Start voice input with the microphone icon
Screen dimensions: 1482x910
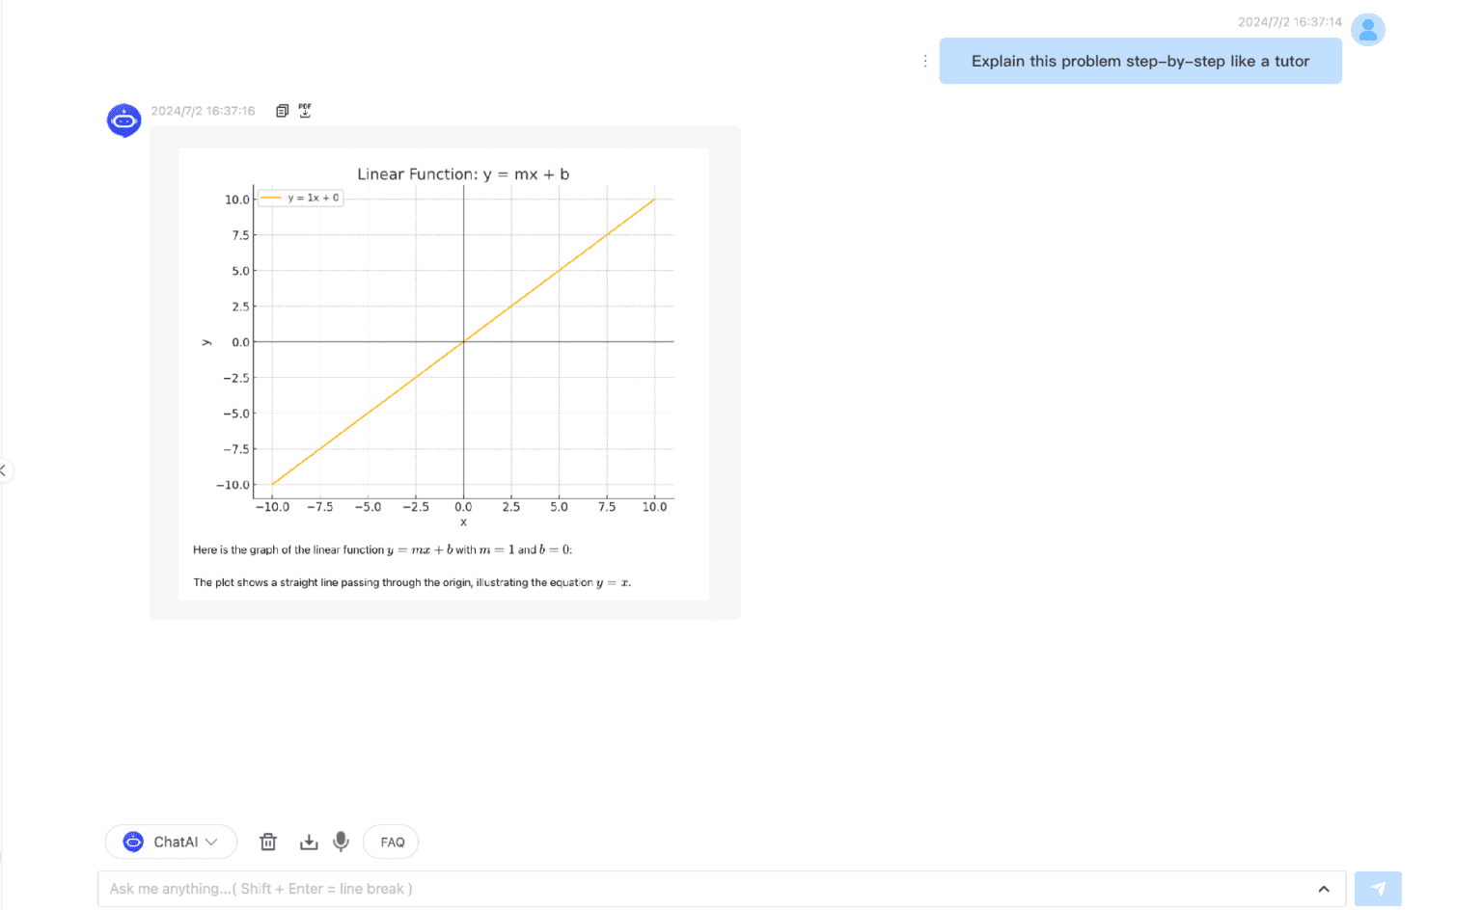[341, 842]
